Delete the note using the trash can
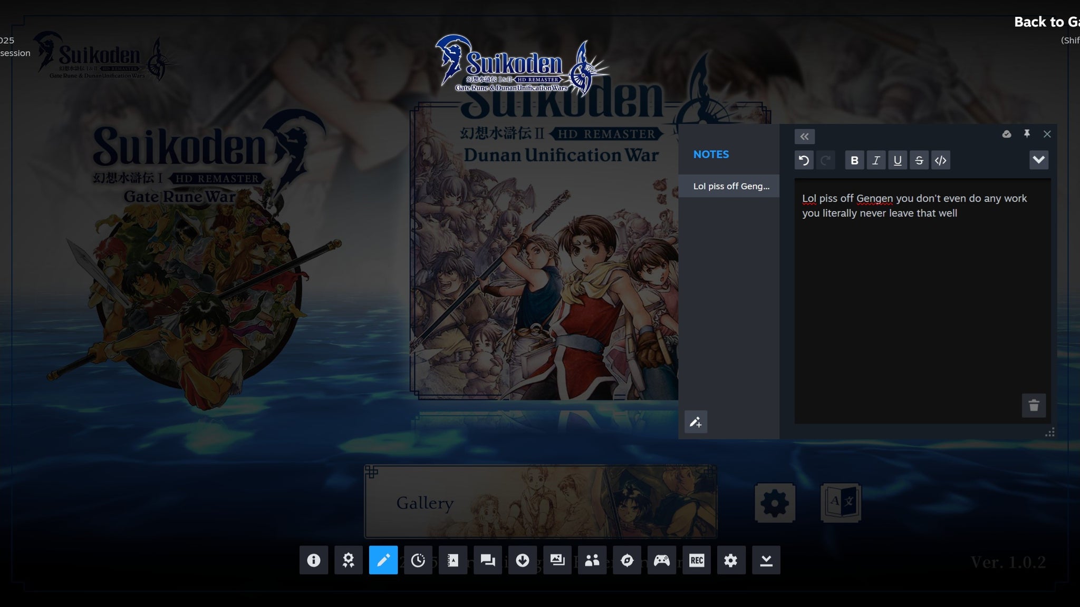 [x=1034, y=406]
